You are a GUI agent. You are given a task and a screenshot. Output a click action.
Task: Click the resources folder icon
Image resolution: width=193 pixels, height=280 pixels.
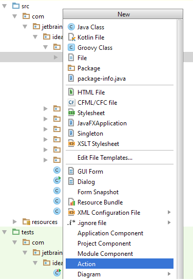click(26, 222)
